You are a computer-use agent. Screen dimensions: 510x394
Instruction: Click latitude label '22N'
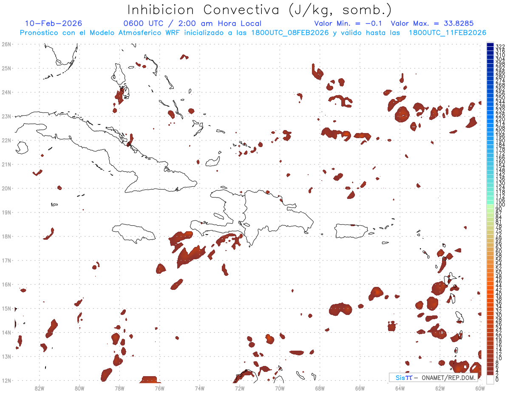click(6, 140)
